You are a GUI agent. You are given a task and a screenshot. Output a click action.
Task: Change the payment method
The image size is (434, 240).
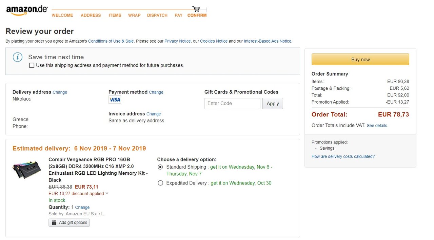pyautogui.click(x=156, y=92)
